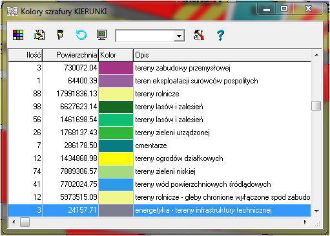Click pale yellow swatch in row 5973515.09

click(x=116, y=197)
